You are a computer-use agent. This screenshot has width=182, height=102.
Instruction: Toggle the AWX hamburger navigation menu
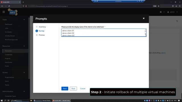click(x=4, y=12)
